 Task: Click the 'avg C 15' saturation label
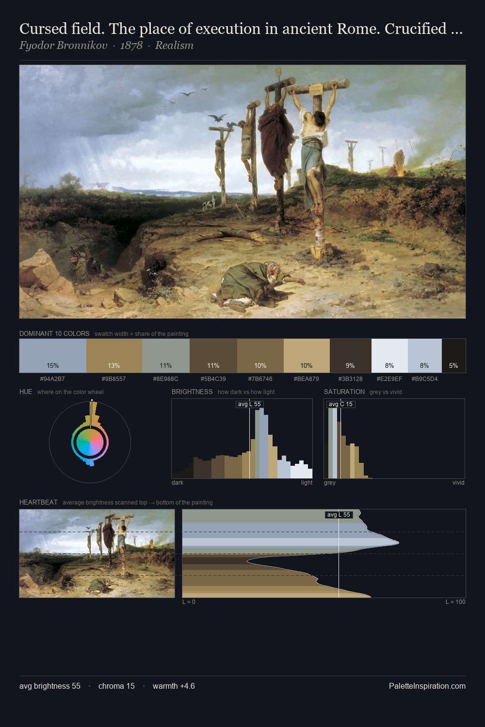tap(340, 404)
